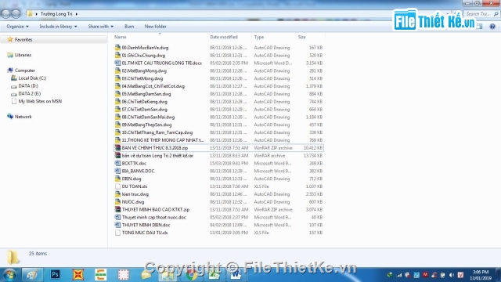Click the search magnifier icon

(x=496, y=14)
